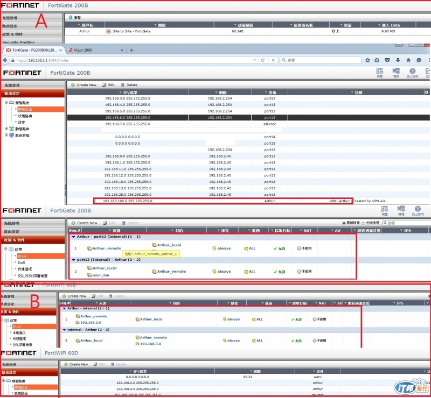Open the System menu in routing page sidebar
431x398 pixels.
[33, 86]
